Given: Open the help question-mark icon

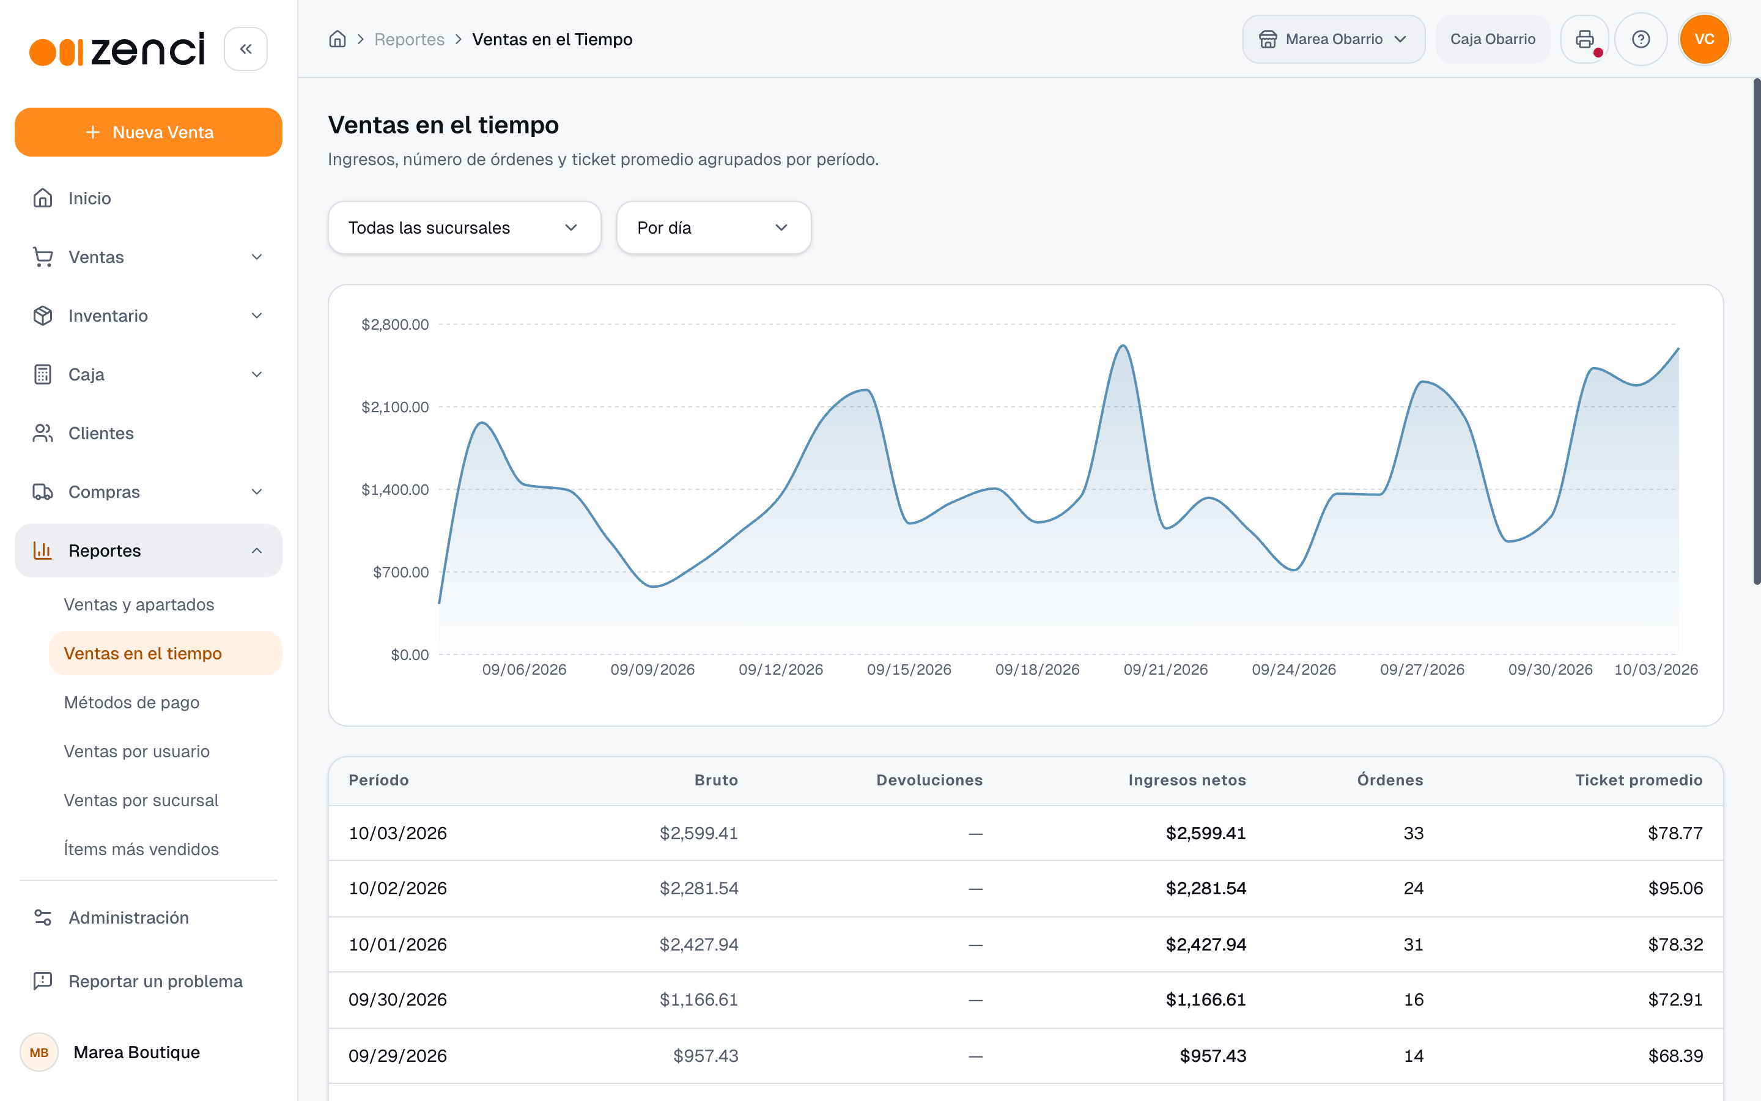Looking at the screenshot, I should [x=1640, y=39].
